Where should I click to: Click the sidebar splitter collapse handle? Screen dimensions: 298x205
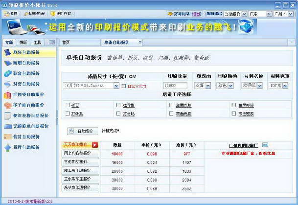[57, 118]
